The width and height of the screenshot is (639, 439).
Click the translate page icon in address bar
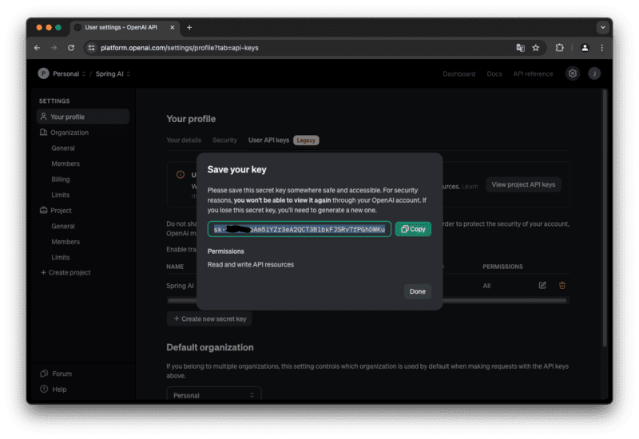pos(520,48)
